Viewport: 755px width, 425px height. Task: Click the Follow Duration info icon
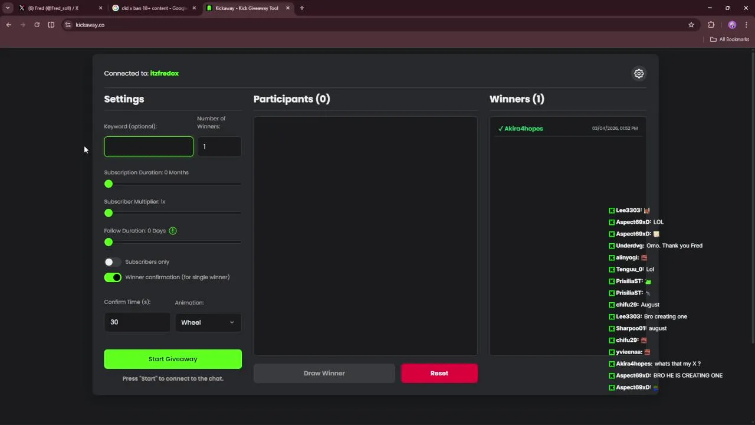pyautogui.click(x=173, y=231)
